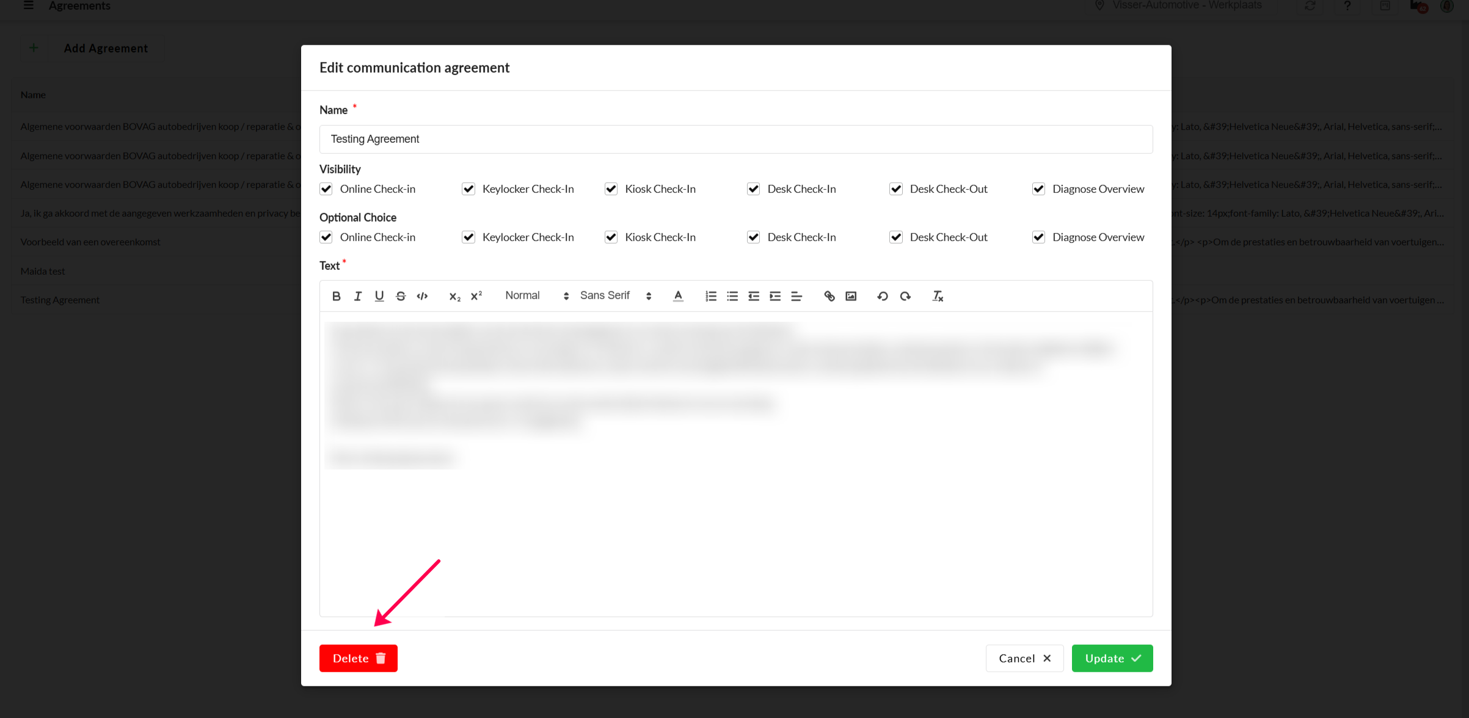Click the agreement Name input field
This screenshot has width=1469, height=718.
click(735, 139)
